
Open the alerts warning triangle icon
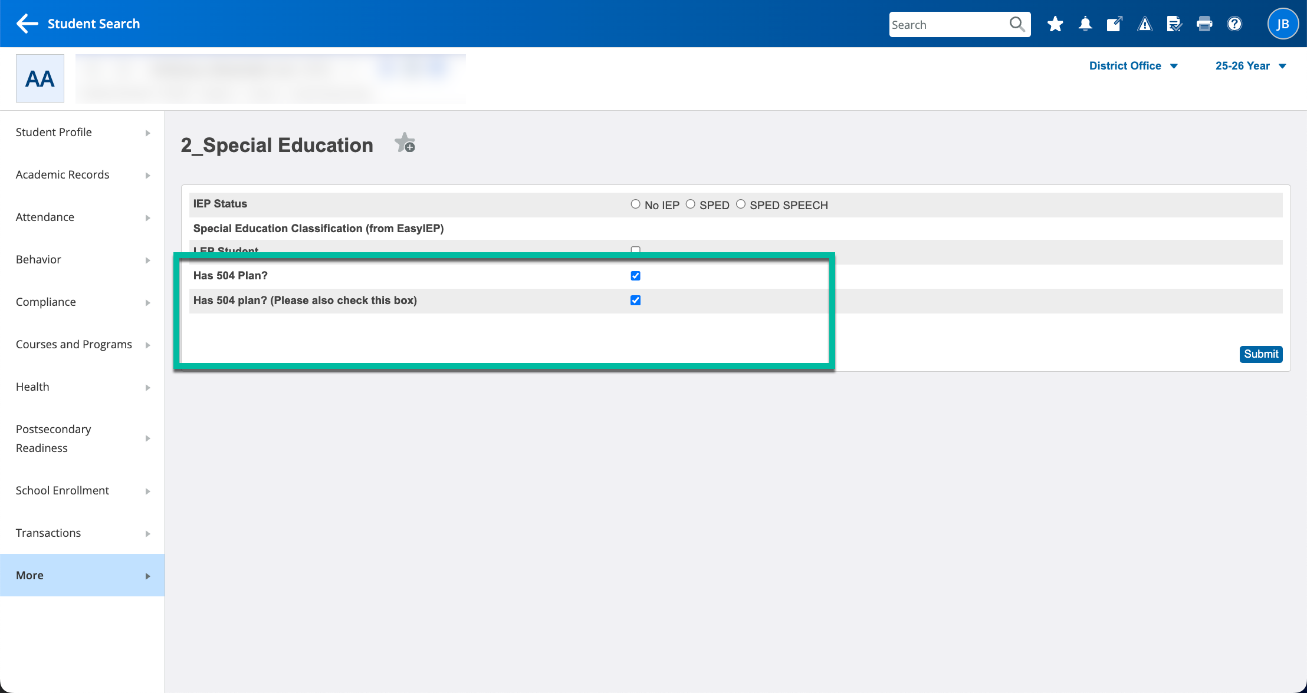(x=1145, y=24)
